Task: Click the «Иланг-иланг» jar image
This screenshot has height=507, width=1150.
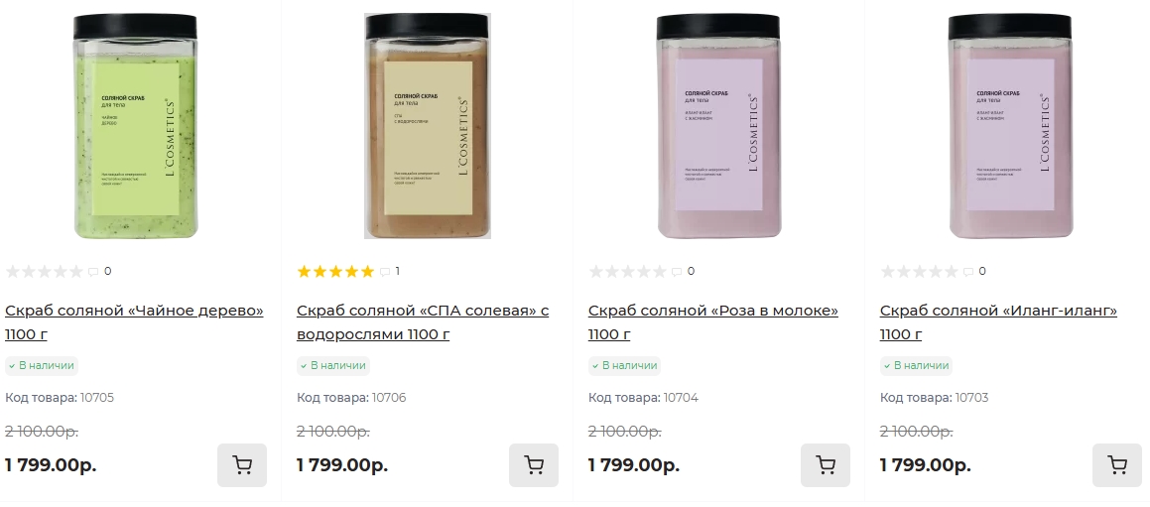Action: 1010,125
